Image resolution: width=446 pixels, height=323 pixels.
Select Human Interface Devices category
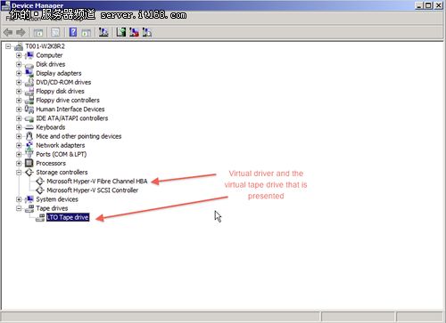click(70, 109)
